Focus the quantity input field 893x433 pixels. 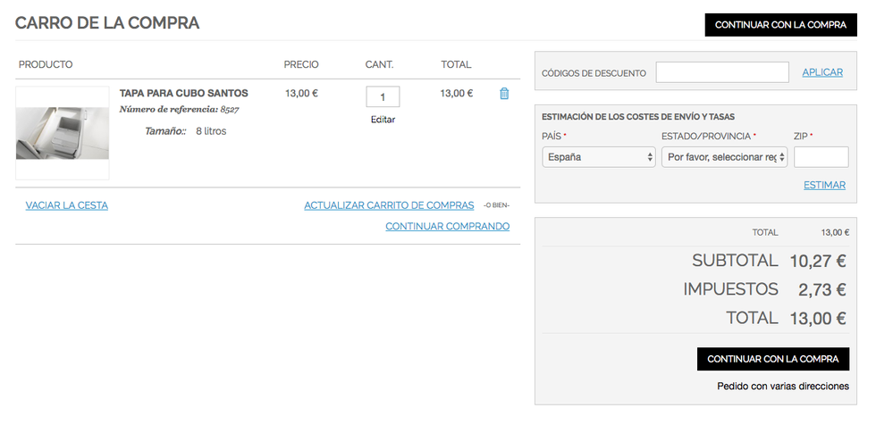point(383,96)
